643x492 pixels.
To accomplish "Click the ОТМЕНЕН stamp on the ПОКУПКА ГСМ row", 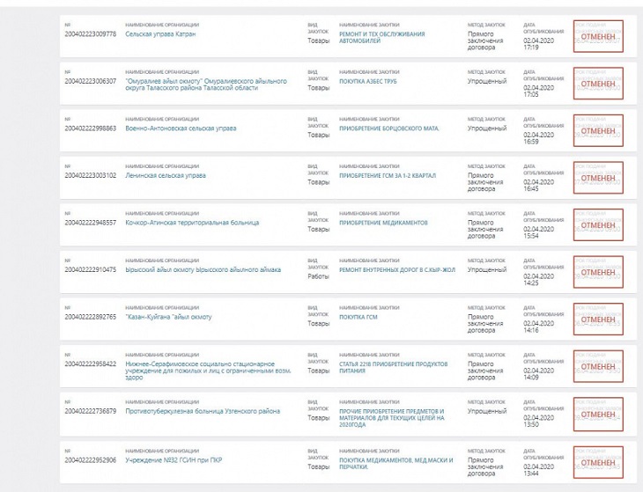I will click(x=598, y=320).
